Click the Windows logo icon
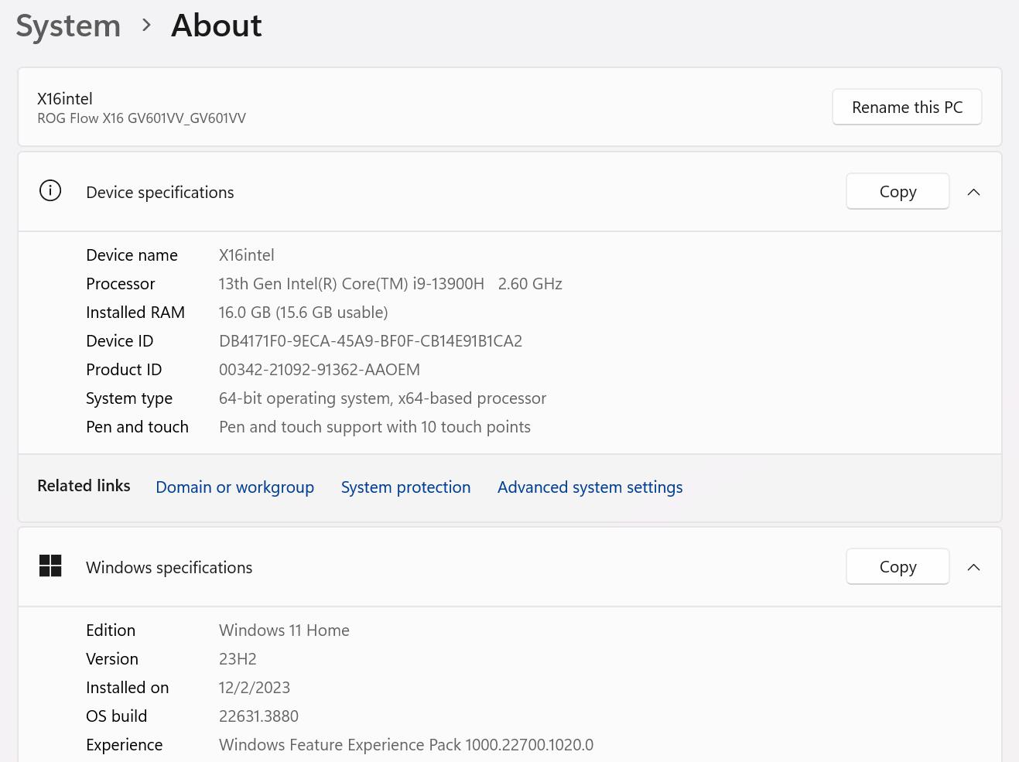Screen dimensions: 1019x762 point(50,566)
